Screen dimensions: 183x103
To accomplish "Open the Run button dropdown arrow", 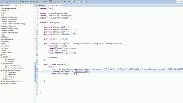I will point(21,1).
